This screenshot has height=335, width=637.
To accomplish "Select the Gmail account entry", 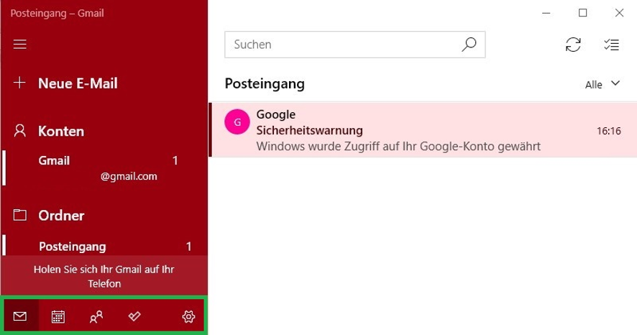I will tap(104, 167).
